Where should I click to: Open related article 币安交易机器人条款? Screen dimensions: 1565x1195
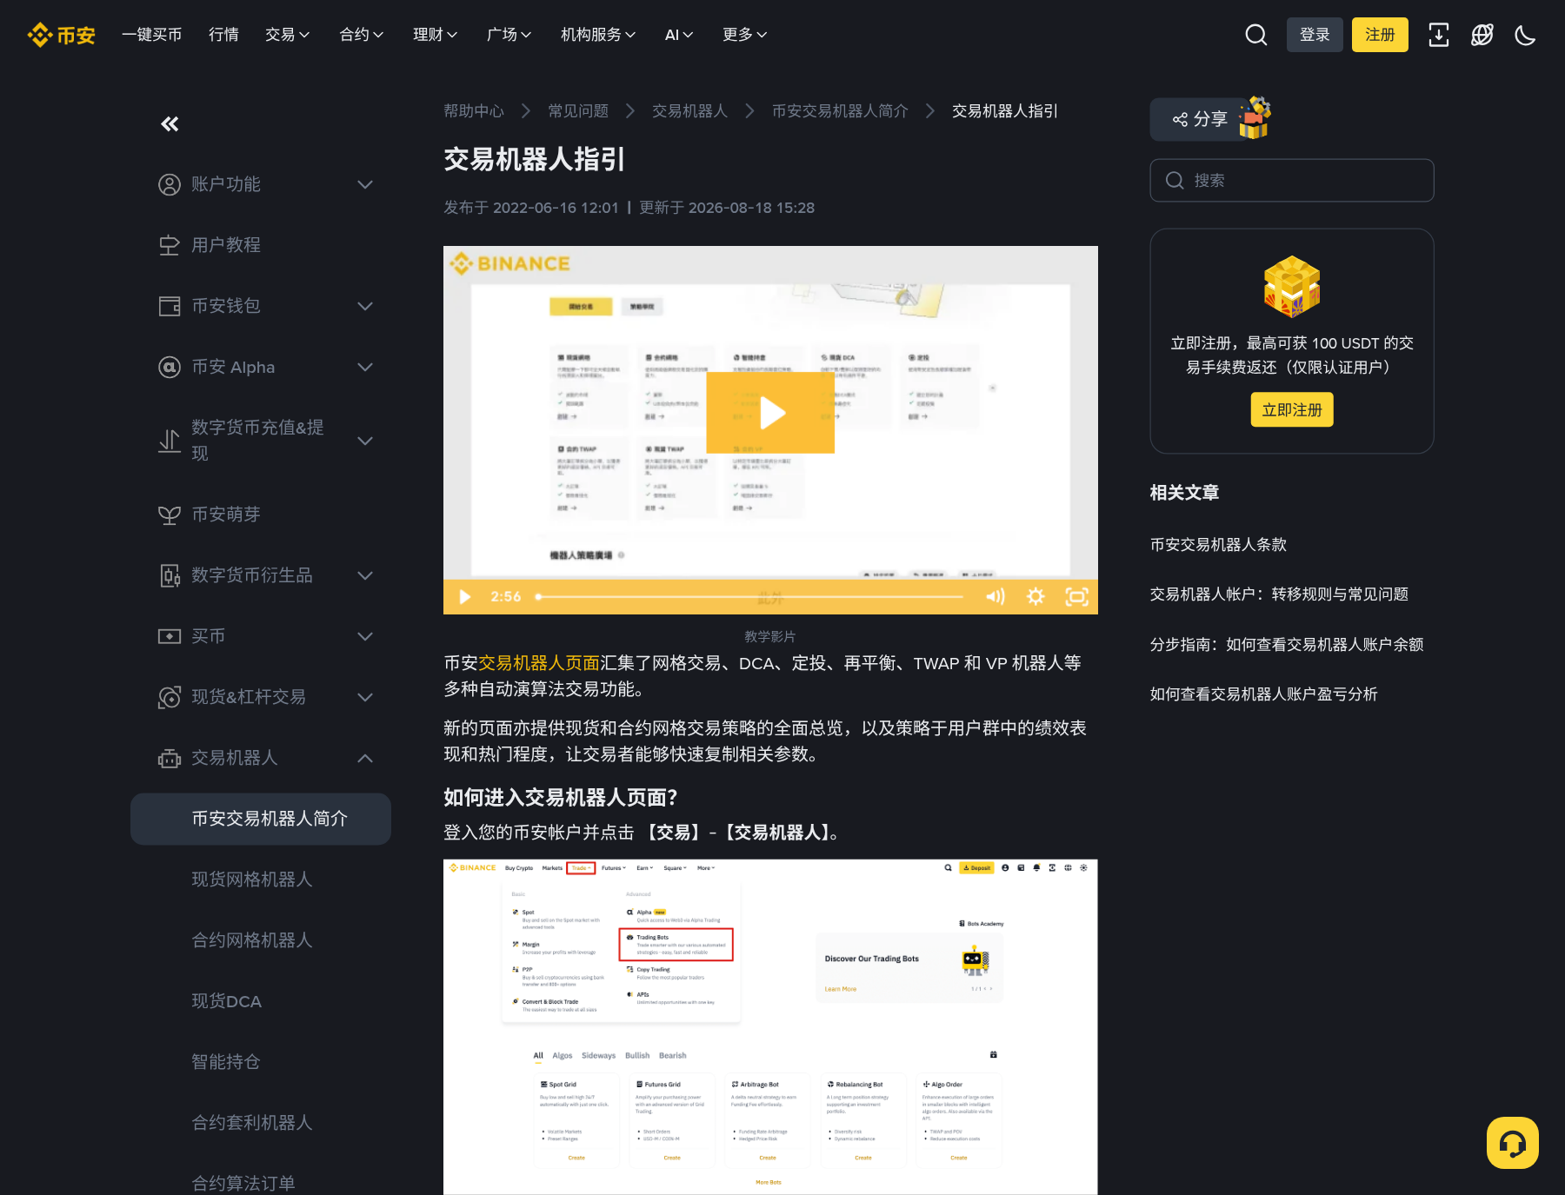point(1218,545)
